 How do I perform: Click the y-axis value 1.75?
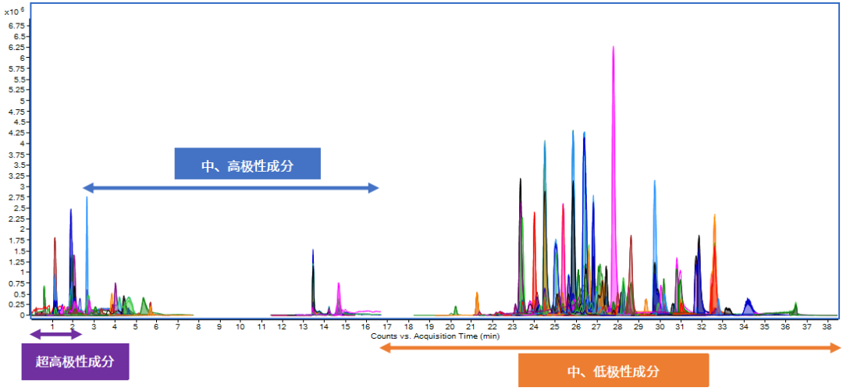point(15,240)
